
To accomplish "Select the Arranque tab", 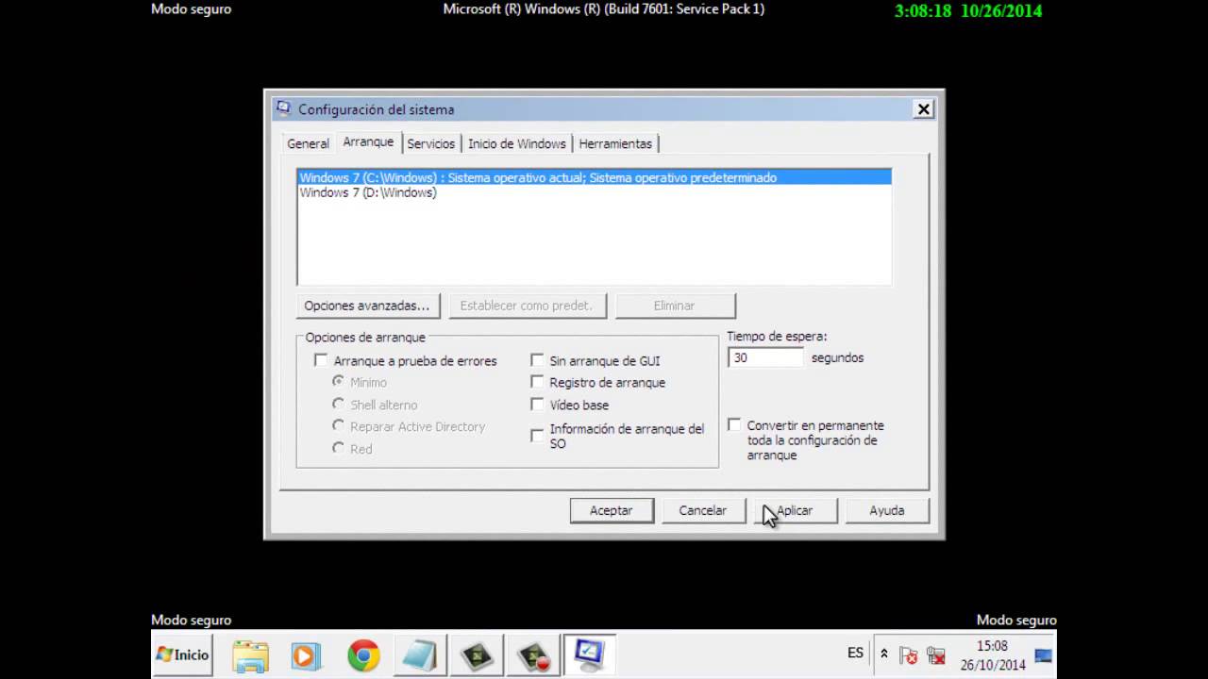I will (x=368, y=141).
